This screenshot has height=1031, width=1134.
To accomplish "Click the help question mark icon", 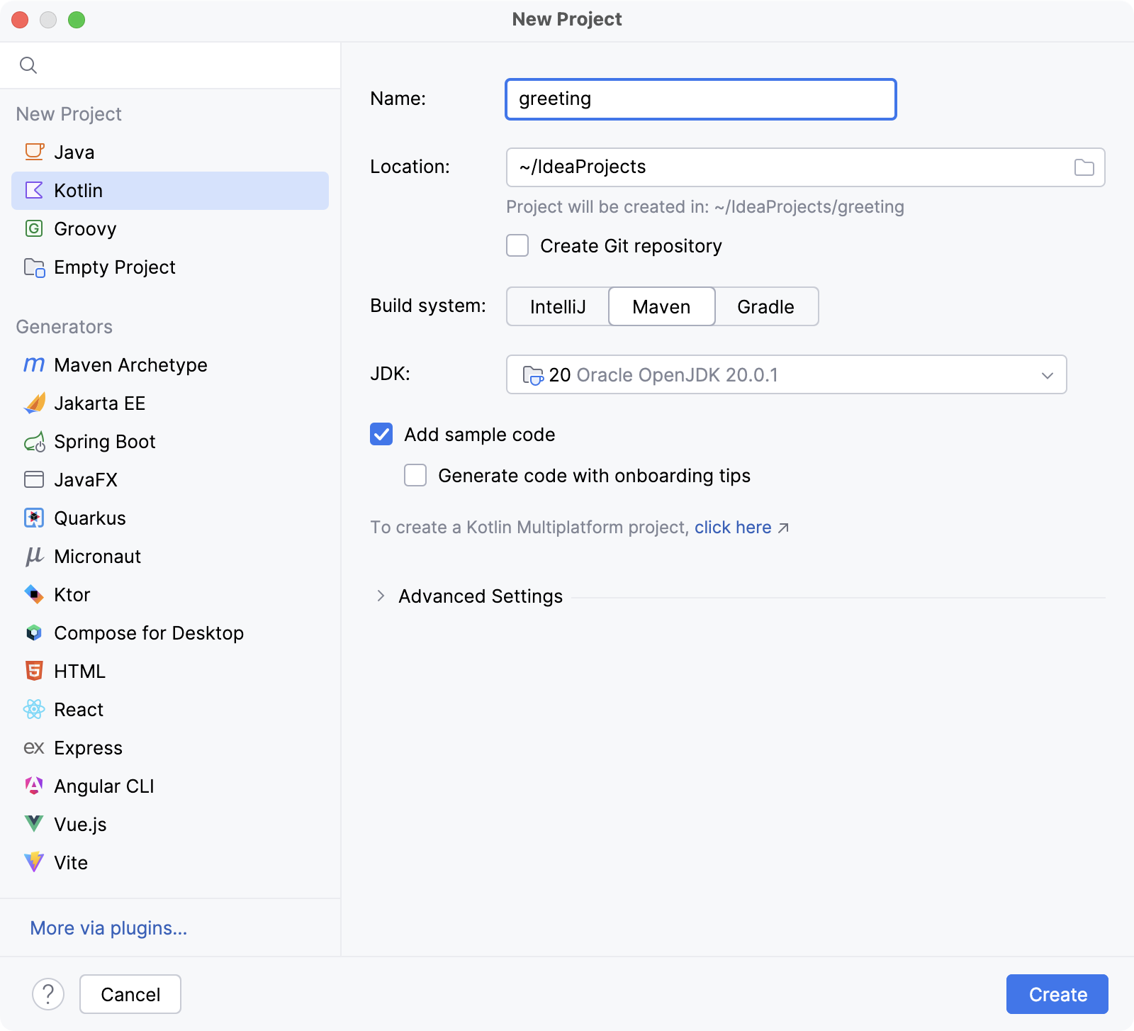I will coord(47,994).
